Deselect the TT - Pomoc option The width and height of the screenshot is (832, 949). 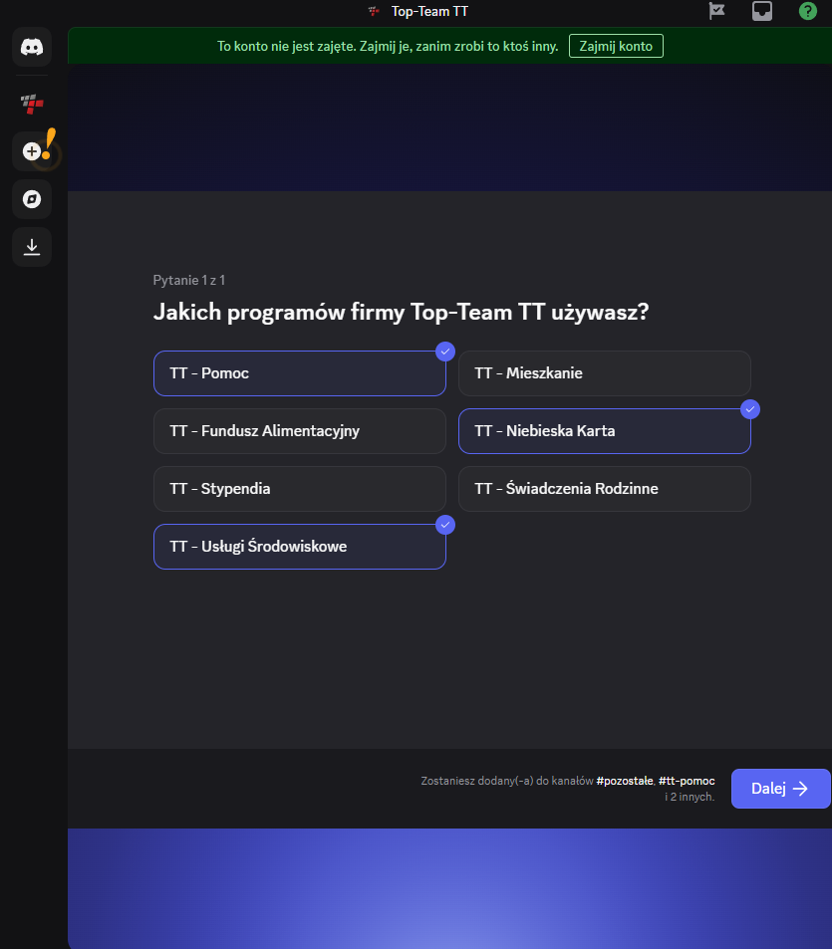[x=300, y=373]
